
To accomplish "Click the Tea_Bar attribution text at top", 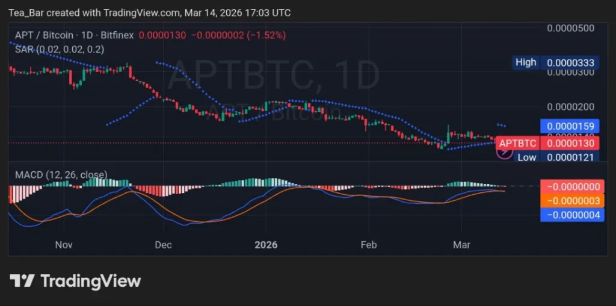I will (x=27, y=12).
